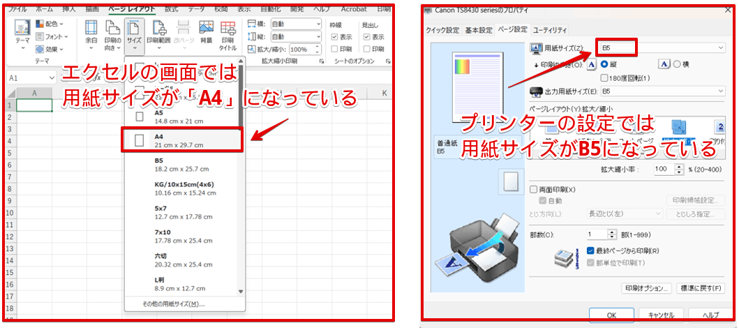This screenshot has height=328, width=739.
Task: Switch to the 挿入 tab
Action: [68, 8]
